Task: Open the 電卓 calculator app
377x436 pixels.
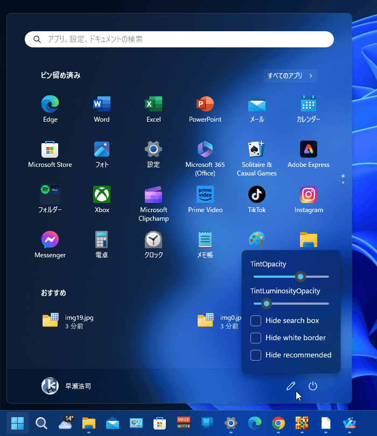Action: 102,244
